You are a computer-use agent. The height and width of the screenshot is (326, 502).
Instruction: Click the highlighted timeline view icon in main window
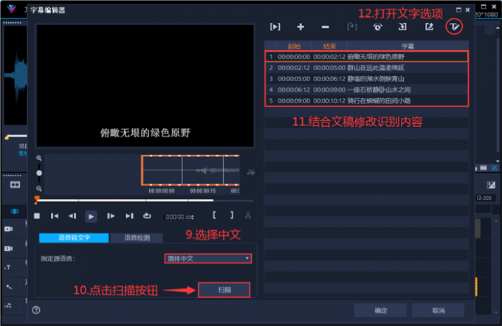click(x=15, y=211)
